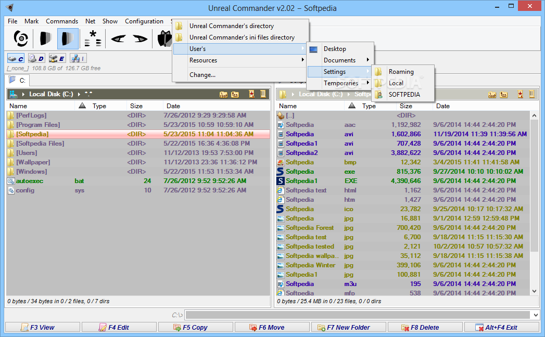Click the Softpedia.exe S icon
This screenshot has width=545, height=337.
(280, 172)
